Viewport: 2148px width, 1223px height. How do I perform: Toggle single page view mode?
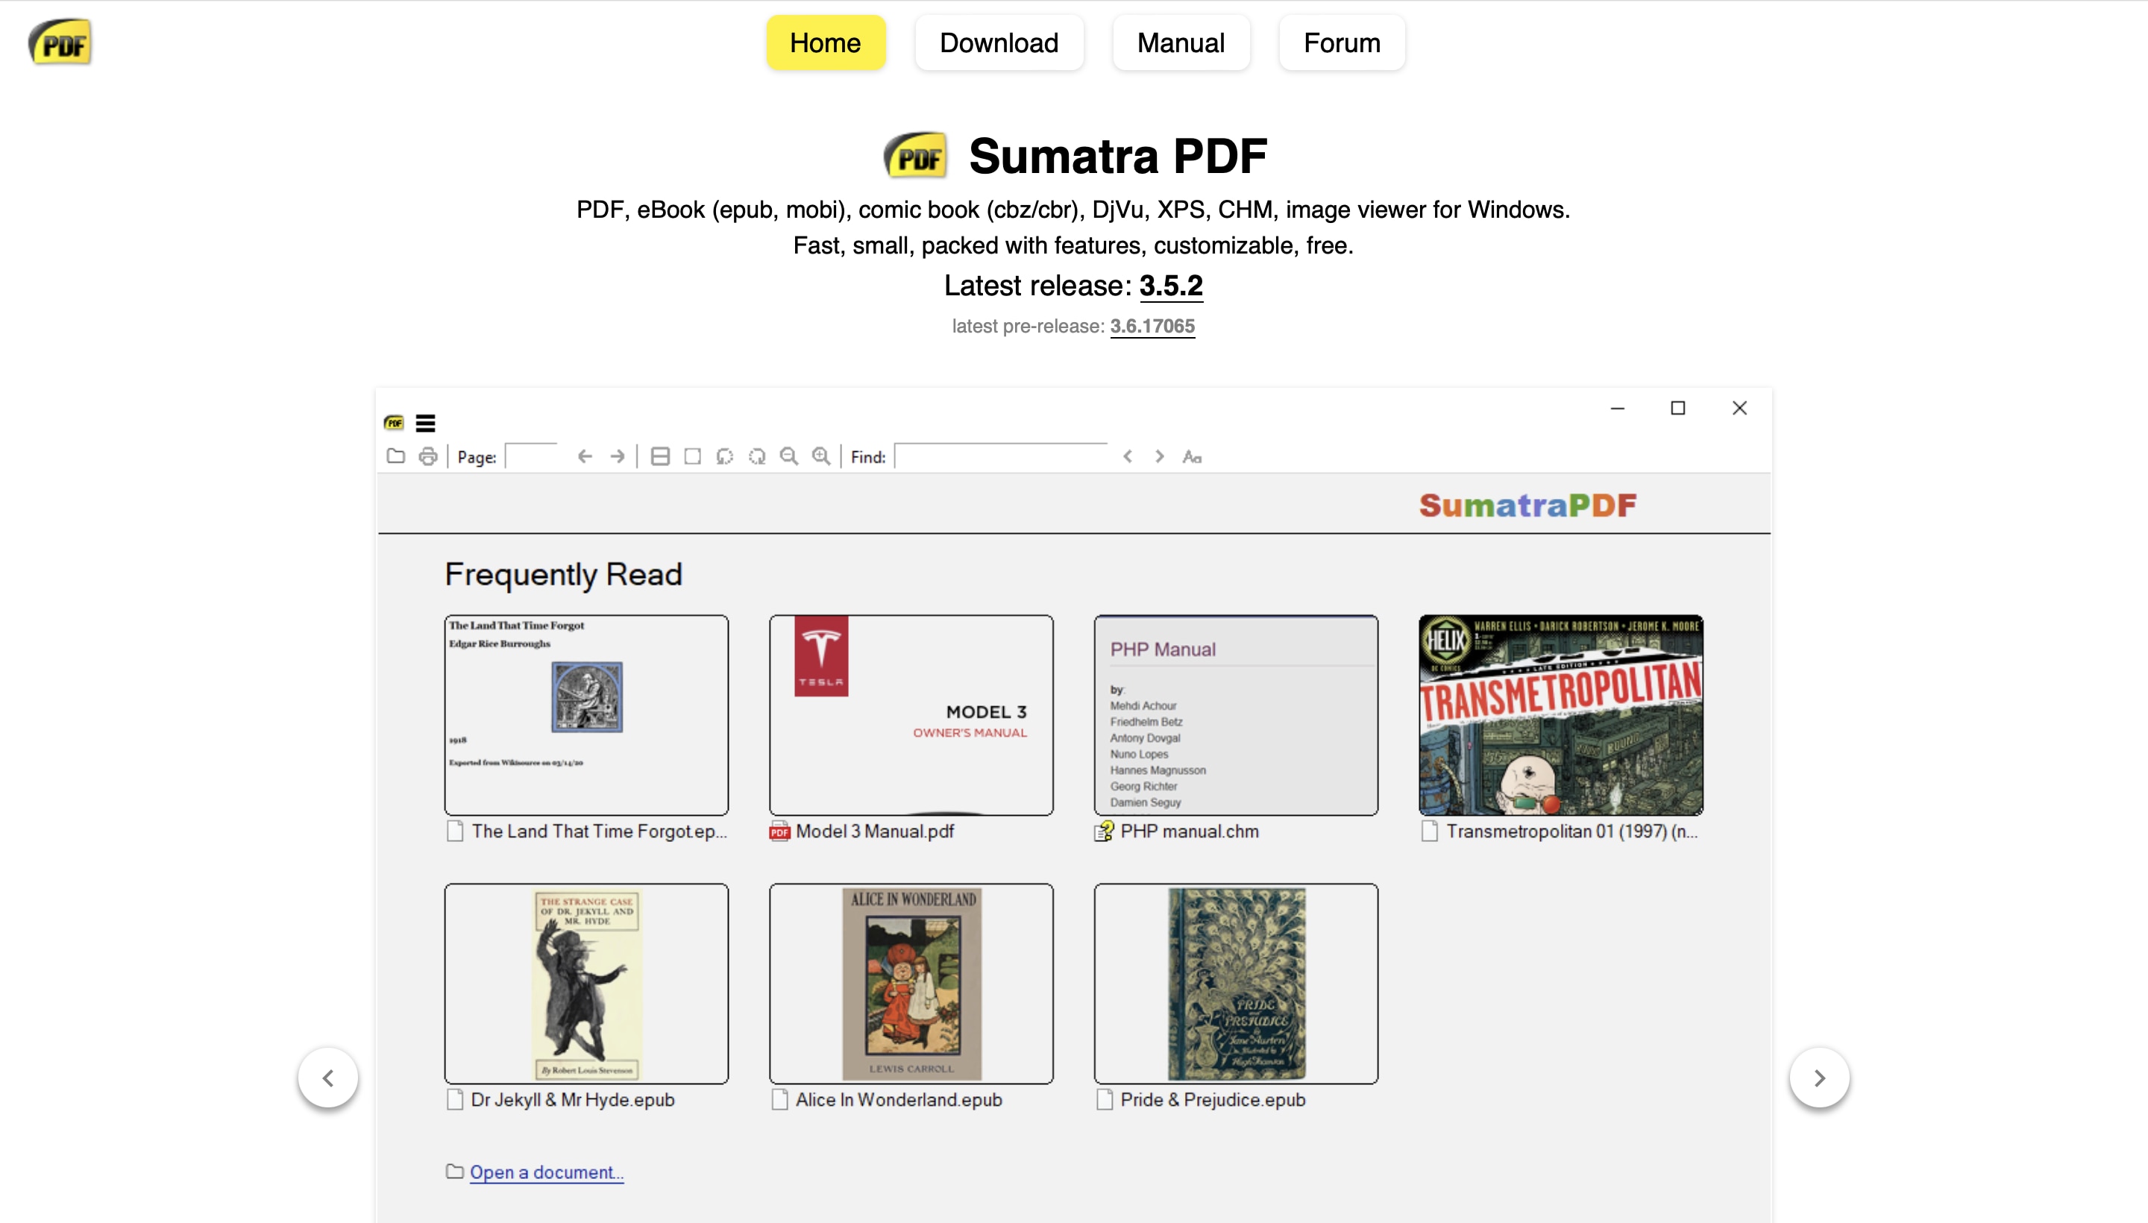tap(692, 456)
